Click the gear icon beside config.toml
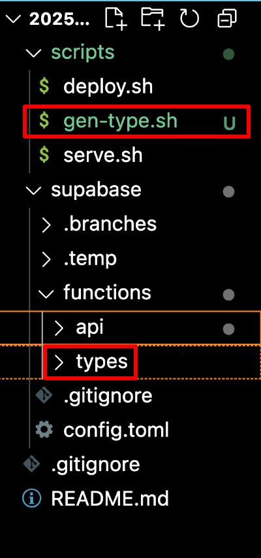The height and width of the screenshot is (558, 261). click(x=44, y=430)
